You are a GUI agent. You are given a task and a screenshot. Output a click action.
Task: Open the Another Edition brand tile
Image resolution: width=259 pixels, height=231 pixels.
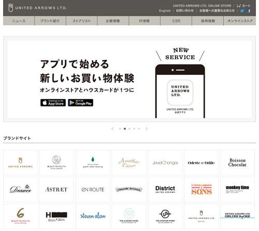coord(129,163)
